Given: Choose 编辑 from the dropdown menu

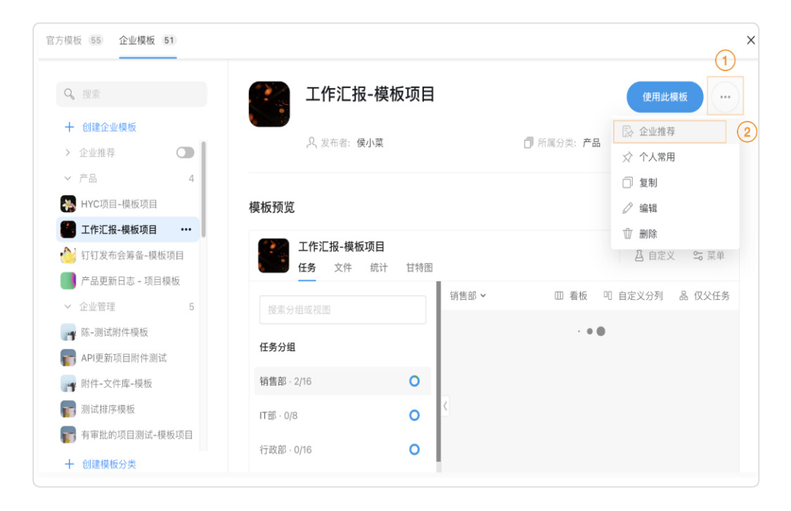Looking at the screenshot, I should [675, 208].
